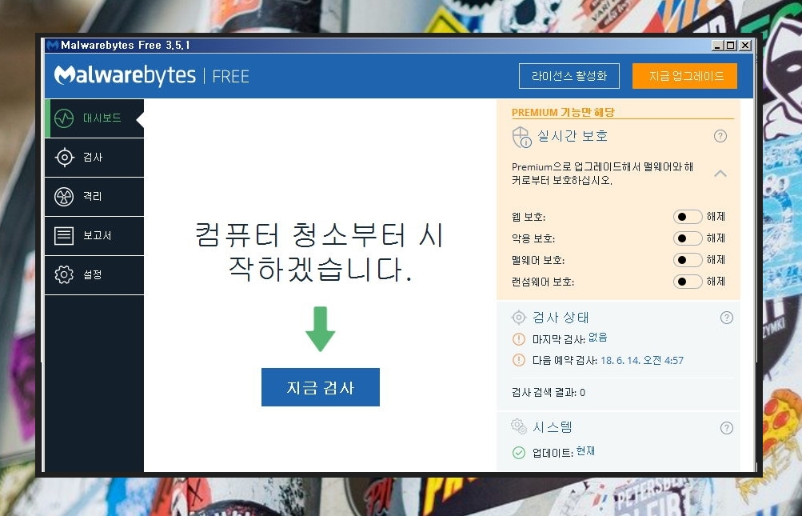The width and height of the screenshot is (802, 516).
Task: Open the 보고서 tab
Action: coord(94,235)
